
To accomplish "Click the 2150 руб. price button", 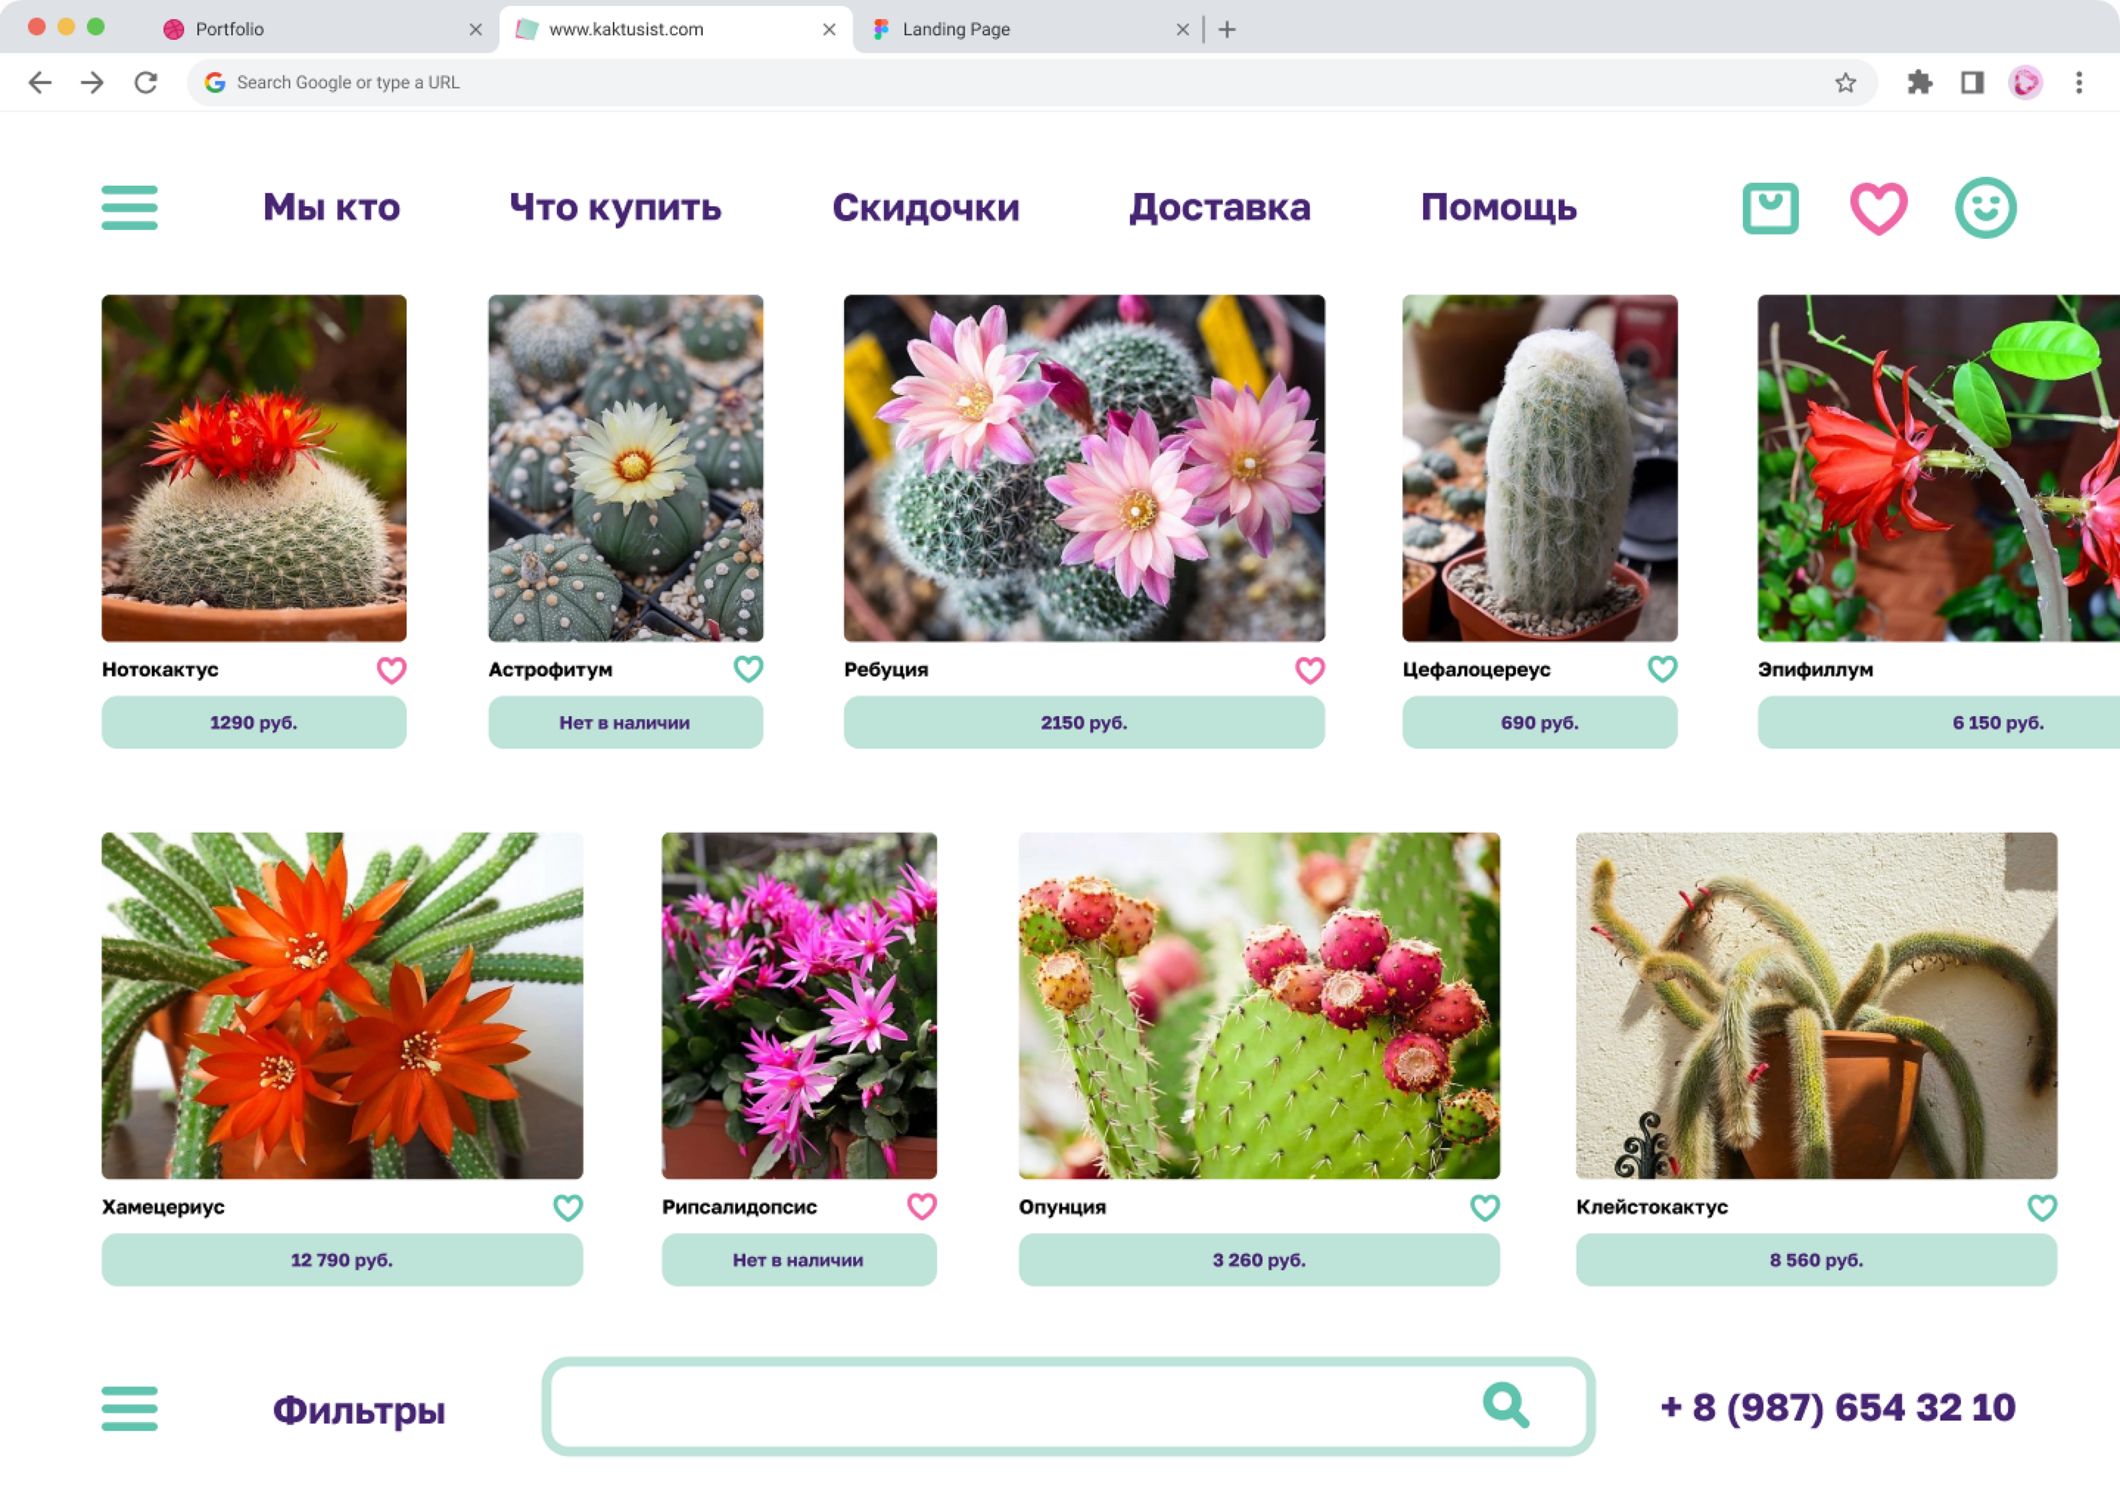I will coord(1083,722).
